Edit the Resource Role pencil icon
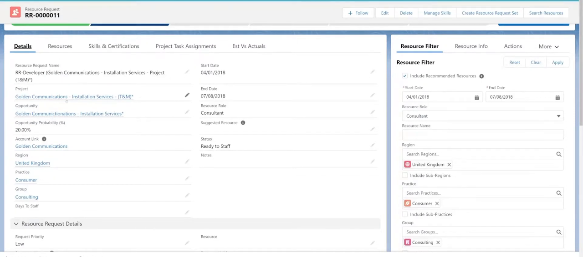 coord(373,112)
